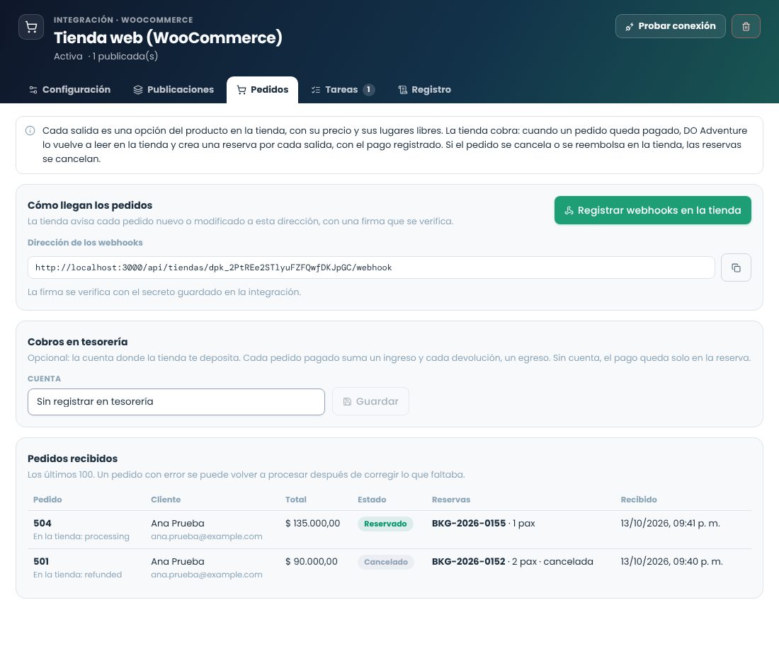Click the Cliente column header
The height and width of the screenshot is (668, 779).
(166, 500)
